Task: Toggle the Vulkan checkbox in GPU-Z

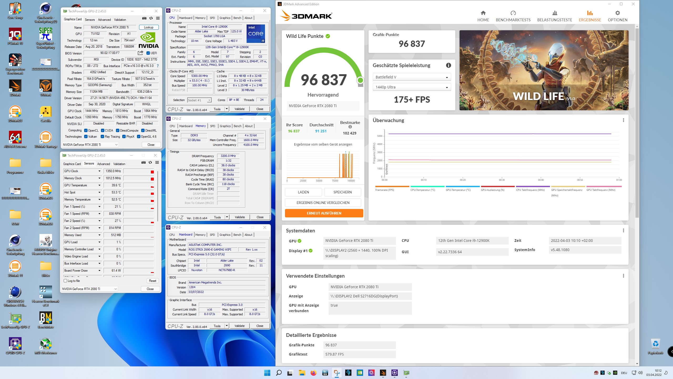Action: [x=86, y=137]
